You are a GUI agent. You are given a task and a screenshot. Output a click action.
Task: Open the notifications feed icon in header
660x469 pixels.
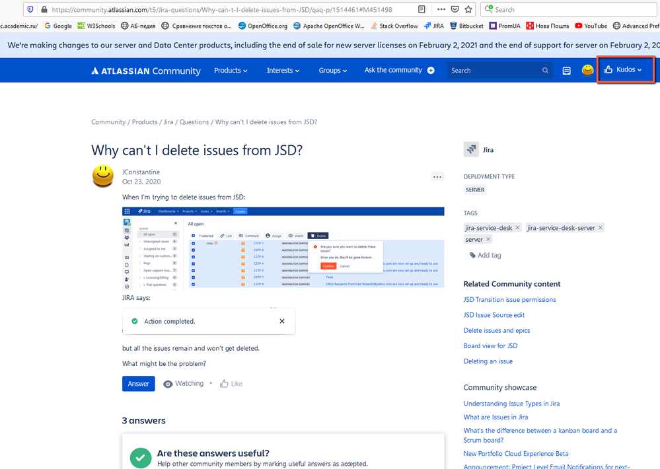pyautogui.click(x=567, y=70)
